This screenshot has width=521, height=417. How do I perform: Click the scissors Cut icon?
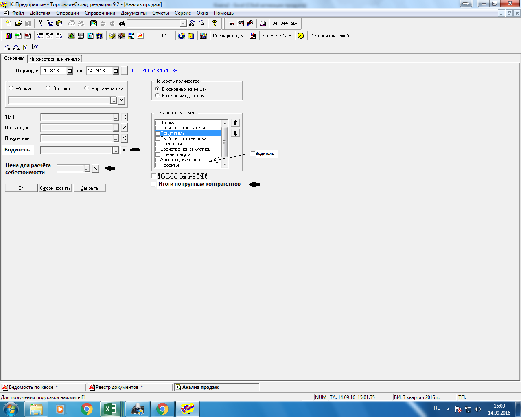point(40,24)
